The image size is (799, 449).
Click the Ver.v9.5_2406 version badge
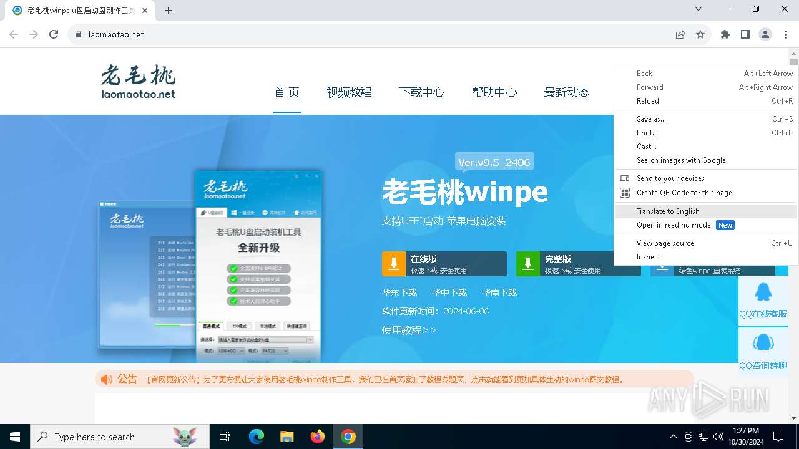[494, 162]
